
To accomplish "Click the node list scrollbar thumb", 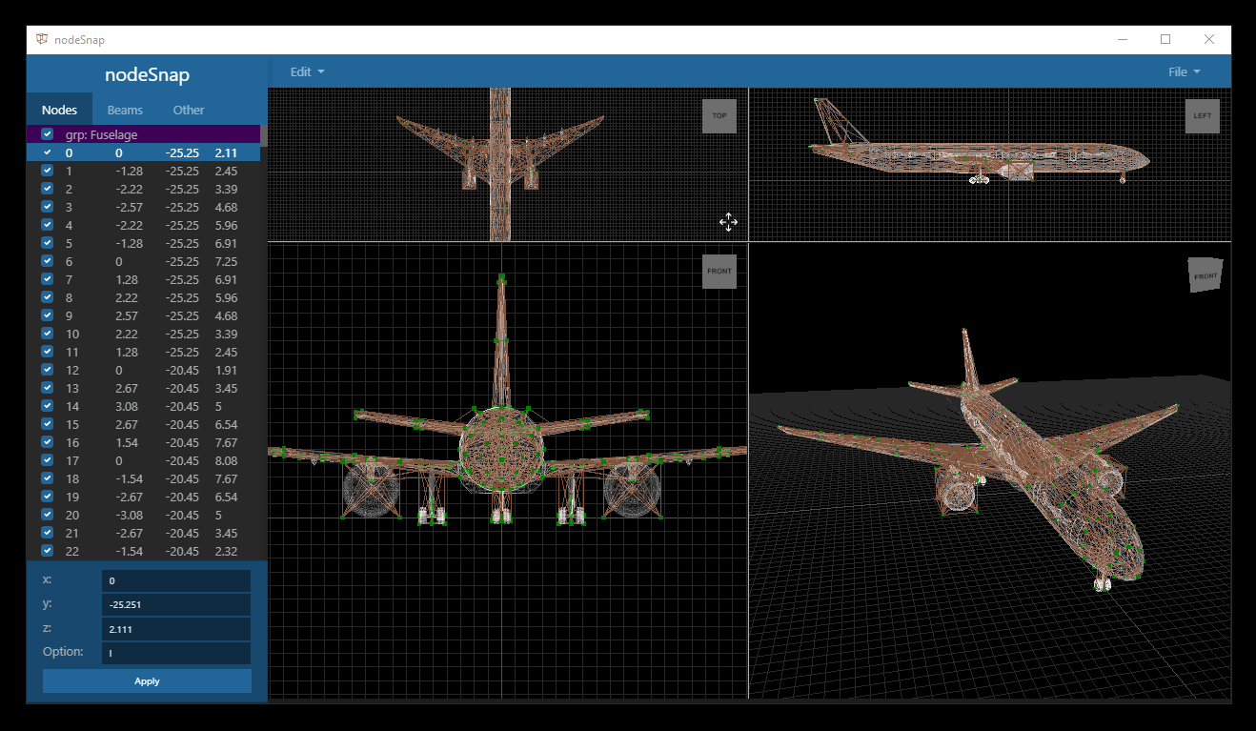I will [264, 135].
